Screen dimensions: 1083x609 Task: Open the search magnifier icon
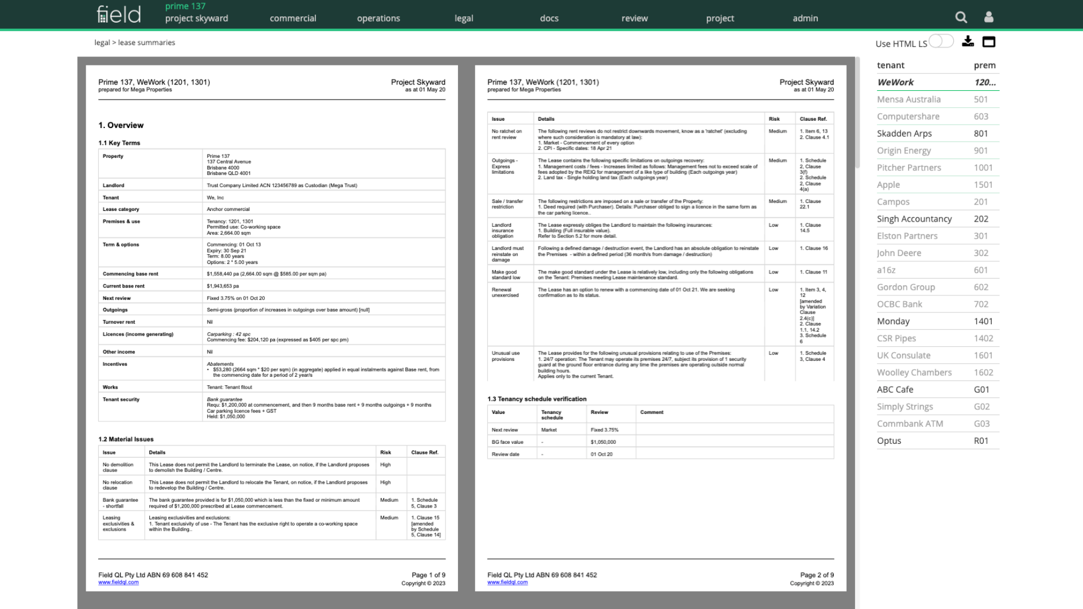[961, 17]
